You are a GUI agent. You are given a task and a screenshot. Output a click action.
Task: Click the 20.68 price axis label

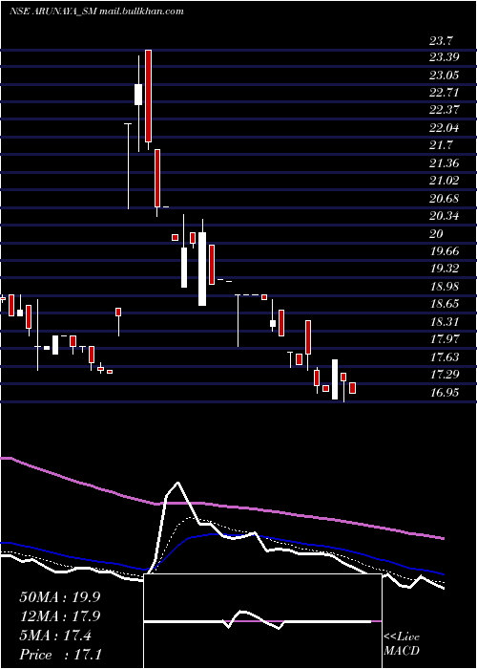(445, 199)
